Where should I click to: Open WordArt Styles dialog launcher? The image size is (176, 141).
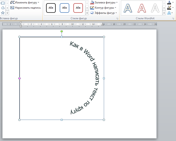point(173,18)
